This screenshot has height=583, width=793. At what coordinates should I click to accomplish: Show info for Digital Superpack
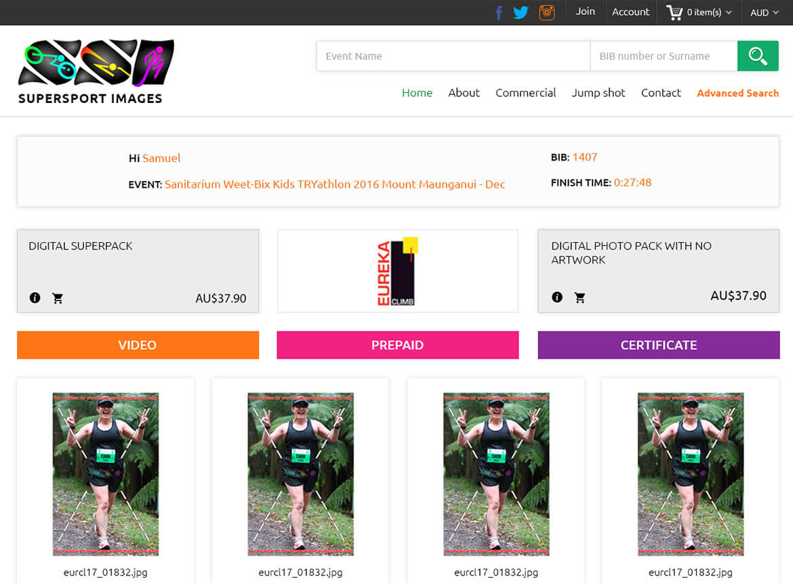[x=35, y=298]
